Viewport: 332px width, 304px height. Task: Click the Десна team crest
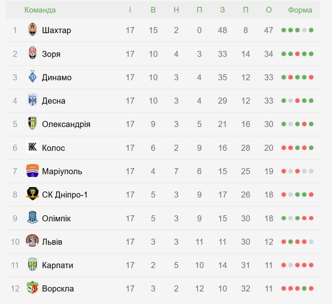(33, 100)
